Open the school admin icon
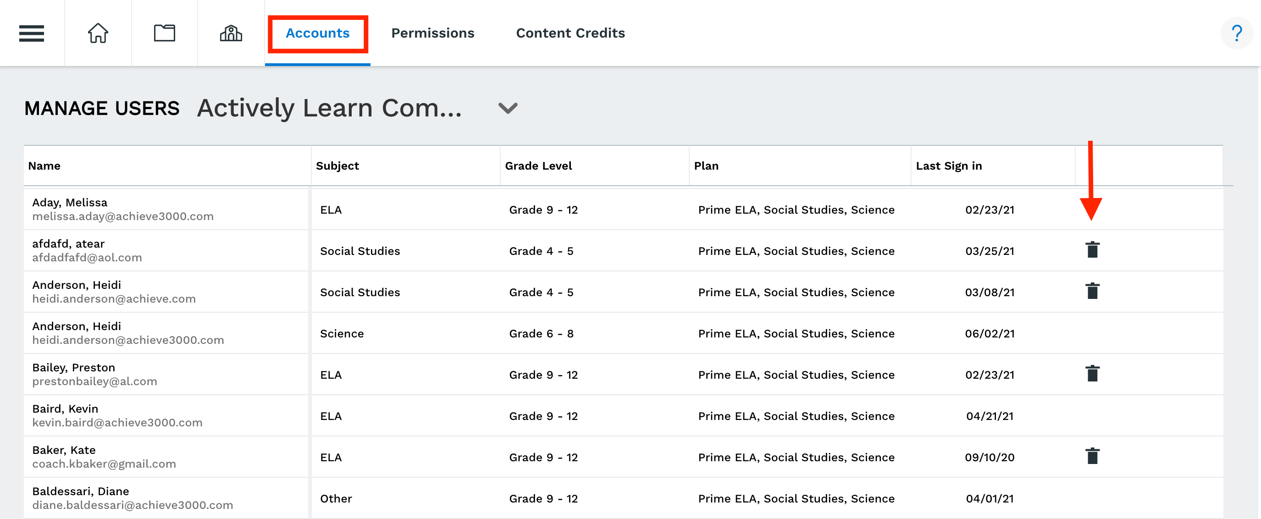 231,33
